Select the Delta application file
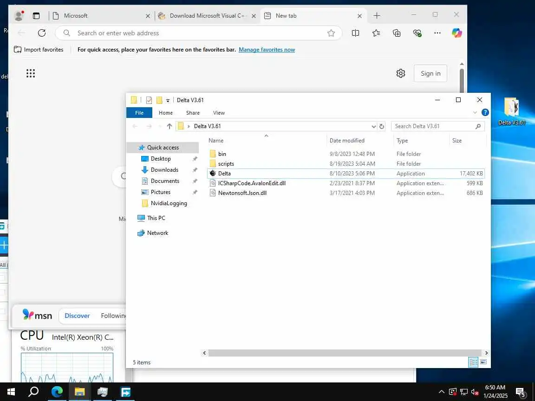The height and width of the screenshot is (401, 535). tap(346, 173)
